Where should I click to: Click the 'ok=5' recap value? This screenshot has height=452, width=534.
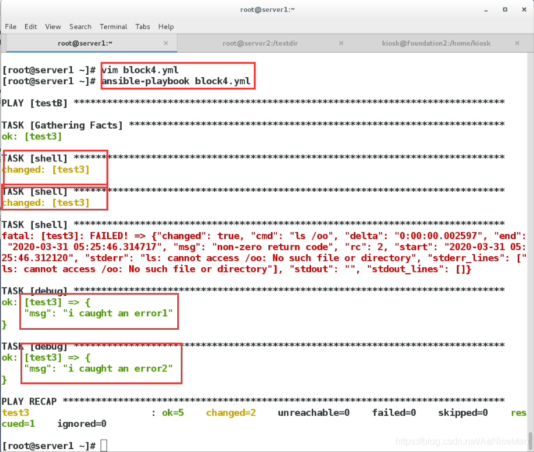[x=173, y=413]
